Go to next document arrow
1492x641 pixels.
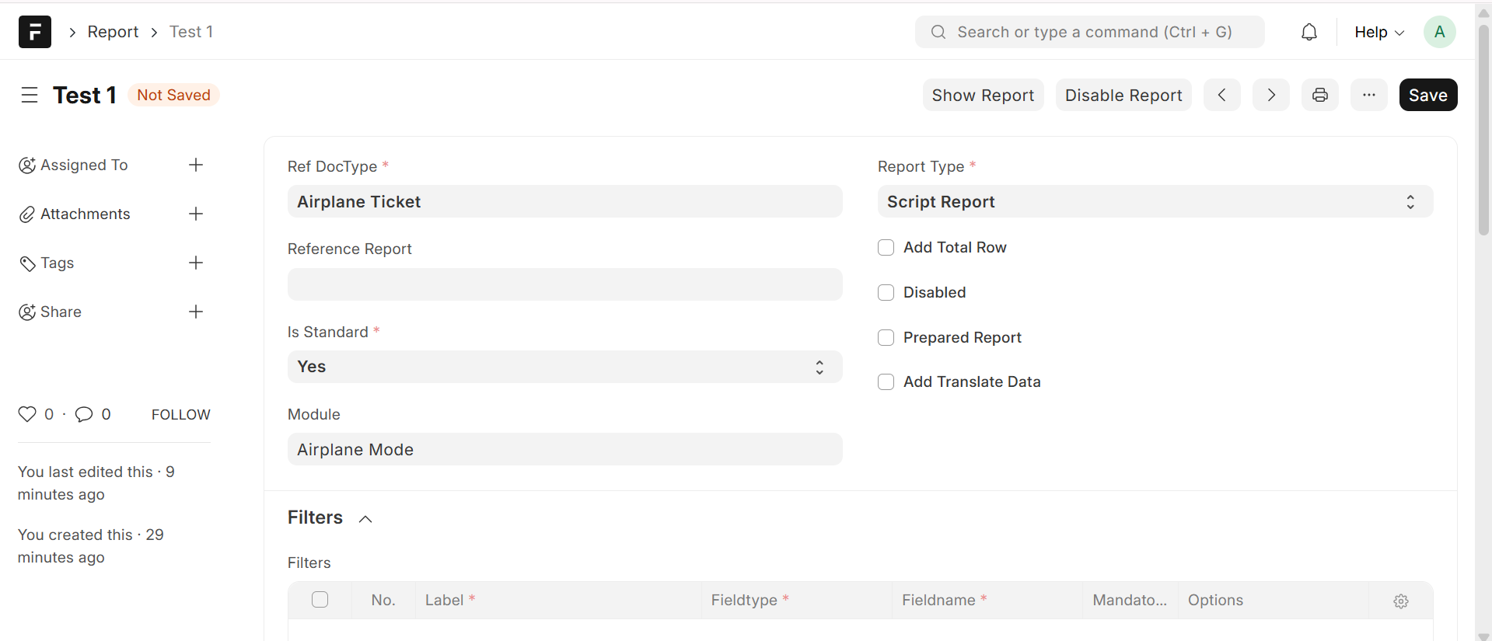(x=1271, y=95)
